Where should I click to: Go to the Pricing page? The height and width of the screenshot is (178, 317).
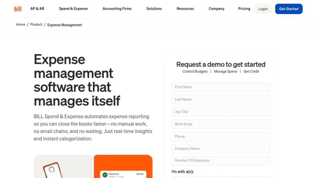click(244, 9)
